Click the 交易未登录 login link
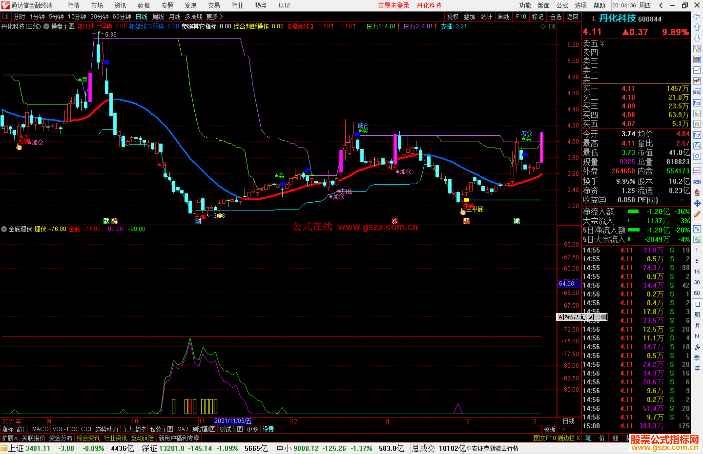 [393, 6]
